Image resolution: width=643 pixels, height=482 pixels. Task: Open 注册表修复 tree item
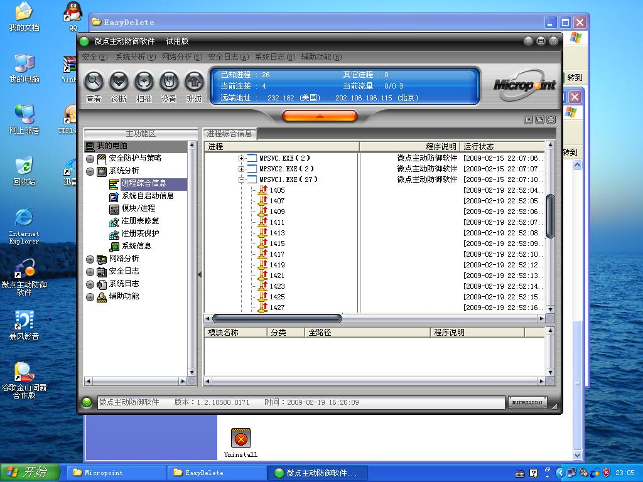pos(140,221)
